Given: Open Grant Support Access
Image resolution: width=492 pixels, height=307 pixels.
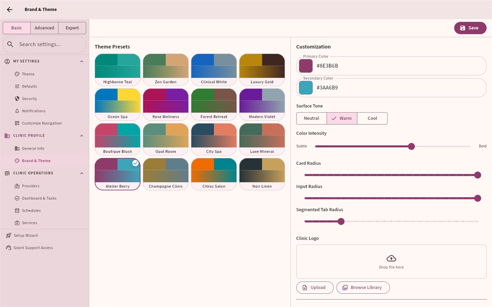Looking at the screenshot, I should click(44, 248).
